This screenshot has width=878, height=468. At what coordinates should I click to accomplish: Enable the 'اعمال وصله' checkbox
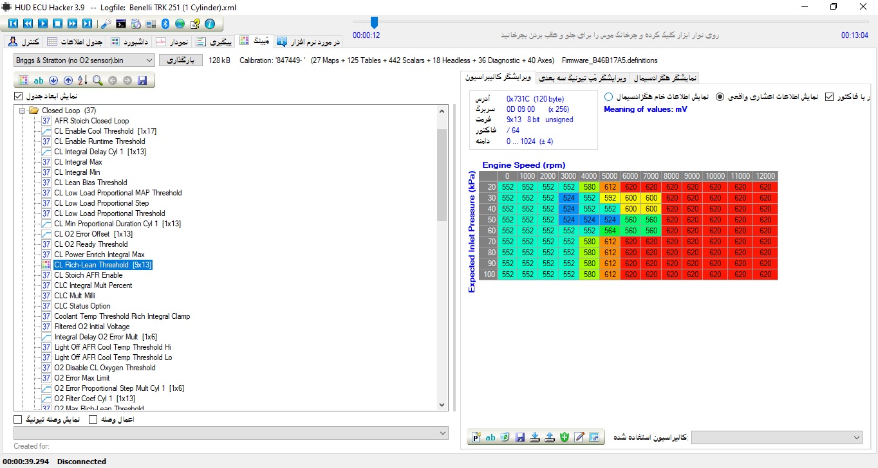(x=93, y=419)
